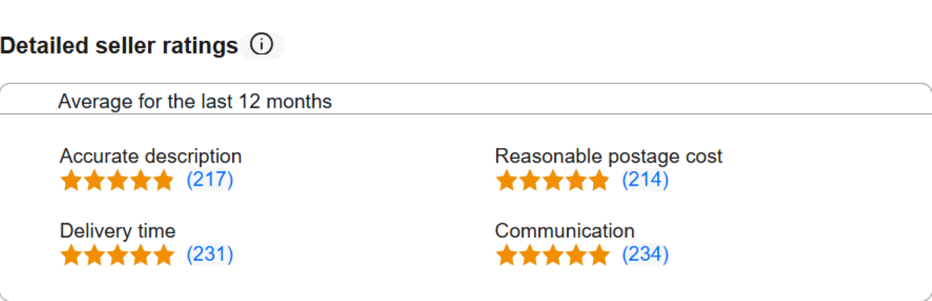This screenshot has height=301, width=932.
Task: Click the fourth star under Communication
Action: point(575,255)
